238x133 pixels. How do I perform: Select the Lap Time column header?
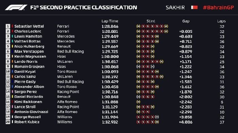110,21
